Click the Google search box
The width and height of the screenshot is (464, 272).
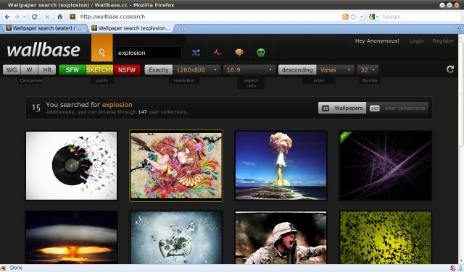tap(420, 17)
